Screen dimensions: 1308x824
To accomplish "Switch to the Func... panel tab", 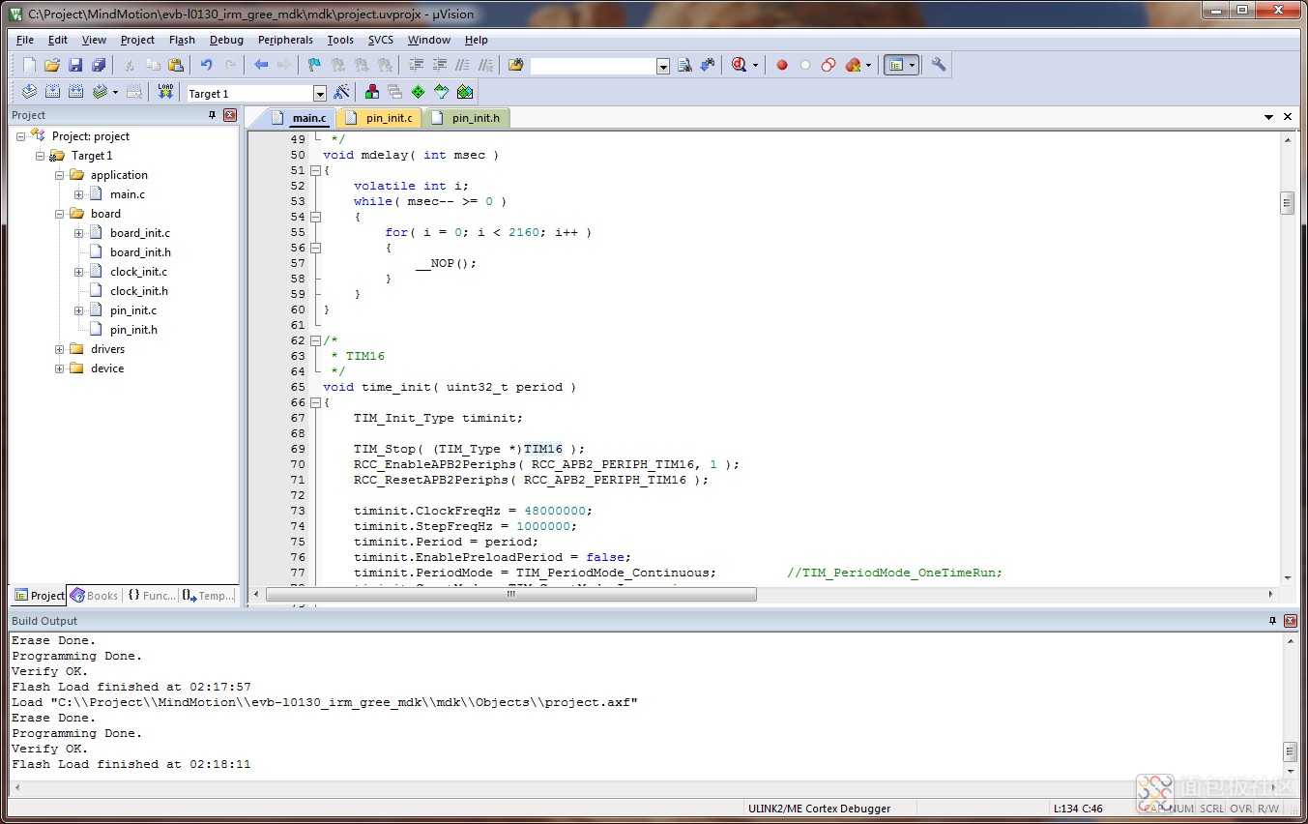I will coord(152,596).
